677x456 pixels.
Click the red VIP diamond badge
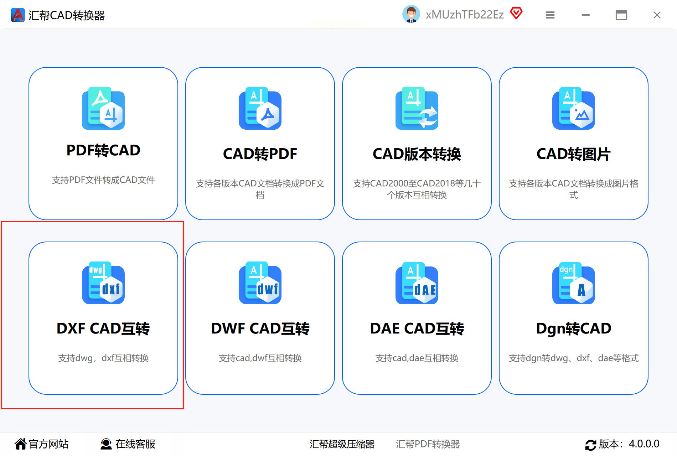click(516, 14)
